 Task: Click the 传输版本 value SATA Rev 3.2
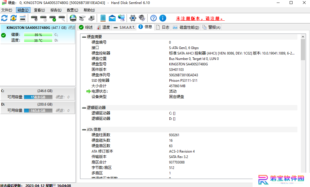coord(179,157)
